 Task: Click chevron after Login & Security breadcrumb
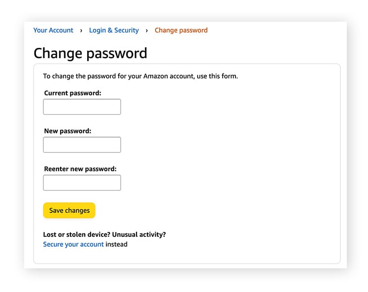(147, 31)
